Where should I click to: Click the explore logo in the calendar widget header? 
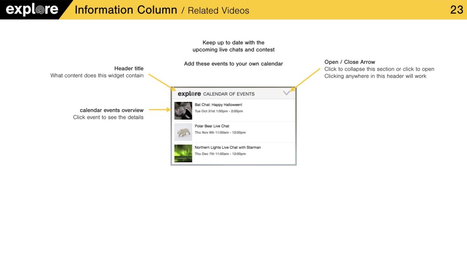(x=189, y=94)
